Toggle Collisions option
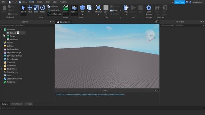The width and height of the screenshot is (205, 115). 53,6
